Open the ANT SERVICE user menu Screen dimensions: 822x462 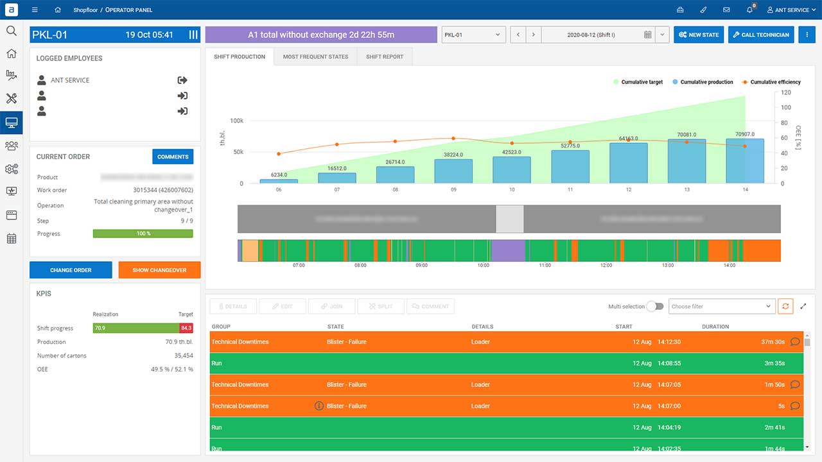point(791,10)
